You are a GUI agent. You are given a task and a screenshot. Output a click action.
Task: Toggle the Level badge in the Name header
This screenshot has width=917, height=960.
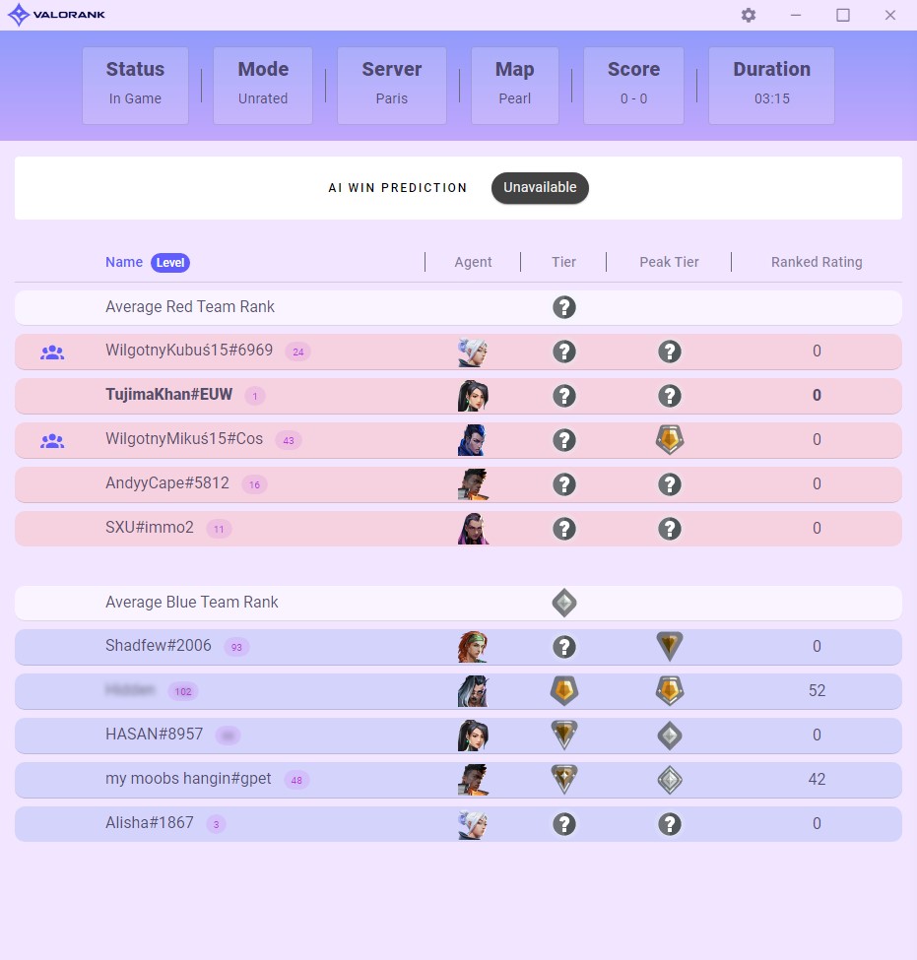[x=170, y=262]
